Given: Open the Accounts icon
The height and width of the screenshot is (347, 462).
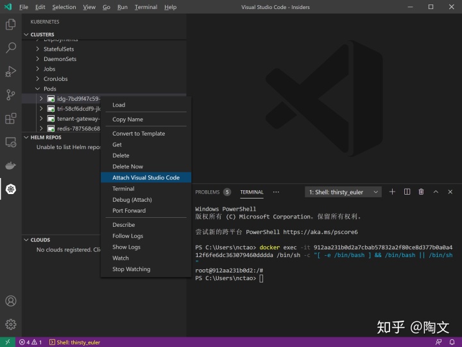Looking at the screenshot, I should pyautogui.click(x=11, y=301).
